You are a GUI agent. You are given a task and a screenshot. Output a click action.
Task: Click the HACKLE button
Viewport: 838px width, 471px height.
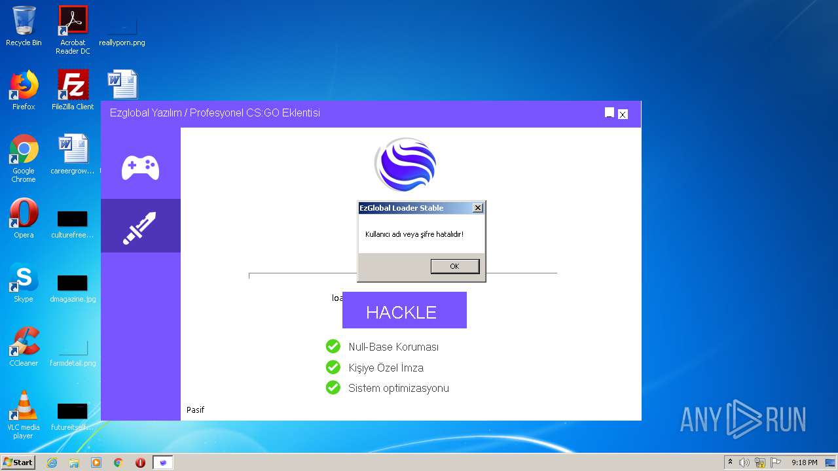(x=405, y=310)
